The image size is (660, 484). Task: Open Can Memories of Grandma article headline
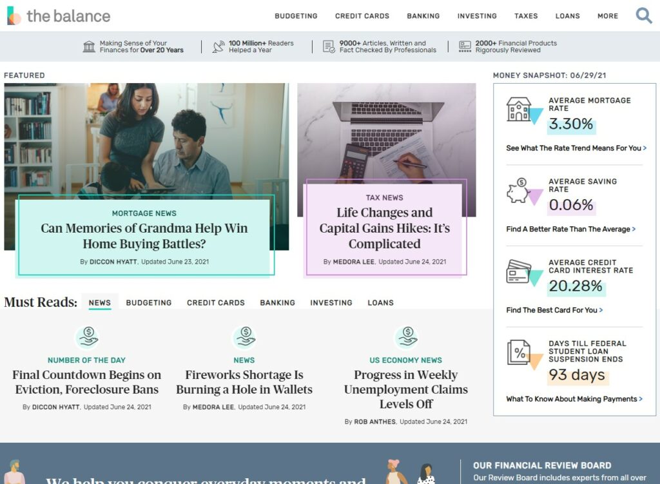point(144,236)
